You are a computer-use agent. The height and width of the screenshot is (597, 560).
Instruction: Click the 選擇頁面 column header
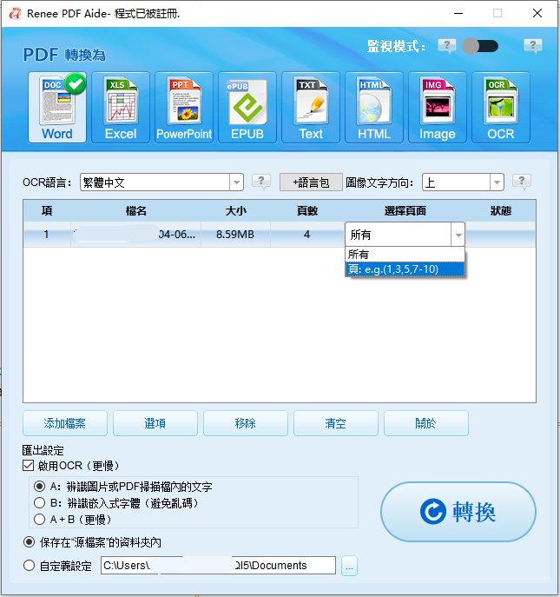click(x=405, y=210)
